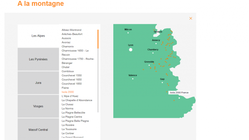Select La Clusaz resort entry
Image resolution: width=249 pixels, height=140 pixels.
68,104
